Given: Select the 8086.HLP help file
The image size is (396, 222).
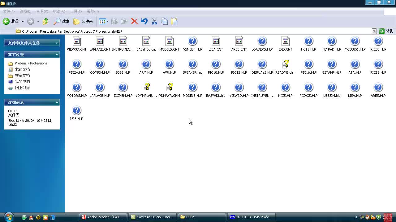Looking at the screenshot, I should pyautogui.click(x=123, y=64).
